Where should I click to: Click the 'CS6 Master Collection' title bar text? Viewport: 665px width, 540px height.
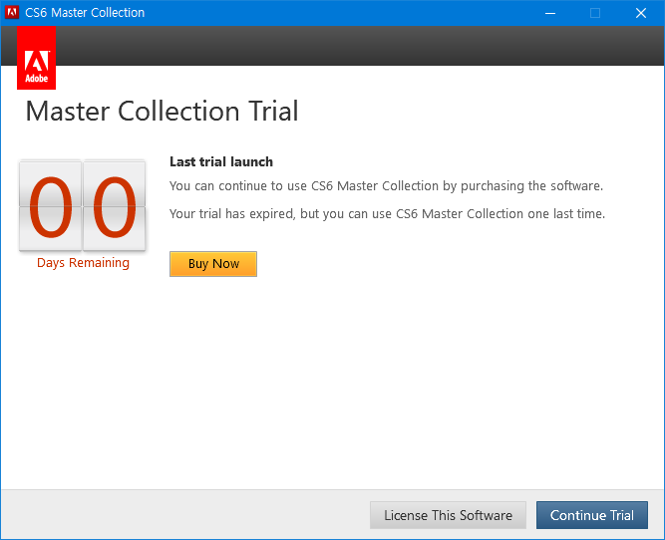click(85, 13)
